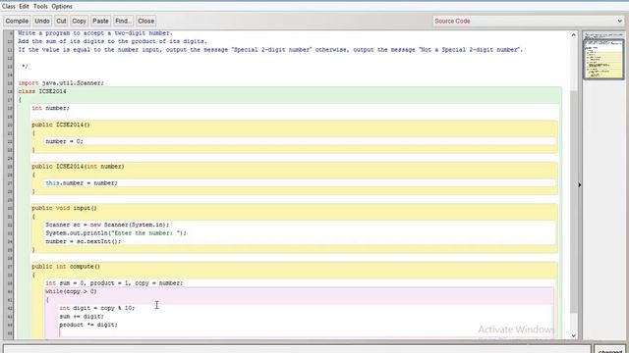This screenshot has width=629, height=353.
Task: Open the Edit menu
Action: 24,7
